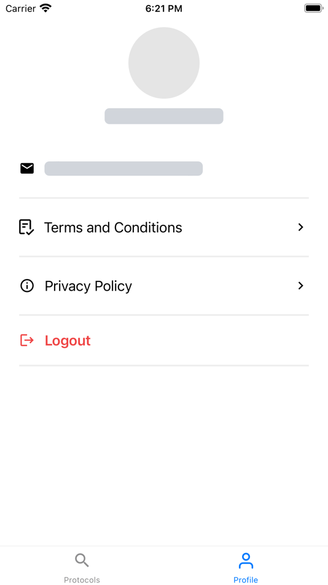Tap the battery indicator icon
328x585 pixels.
point(313,8)
